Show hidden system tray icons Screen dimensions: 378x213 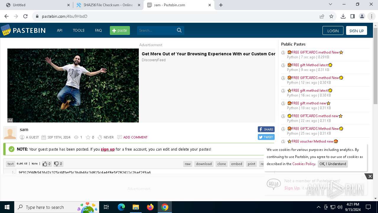318,207
